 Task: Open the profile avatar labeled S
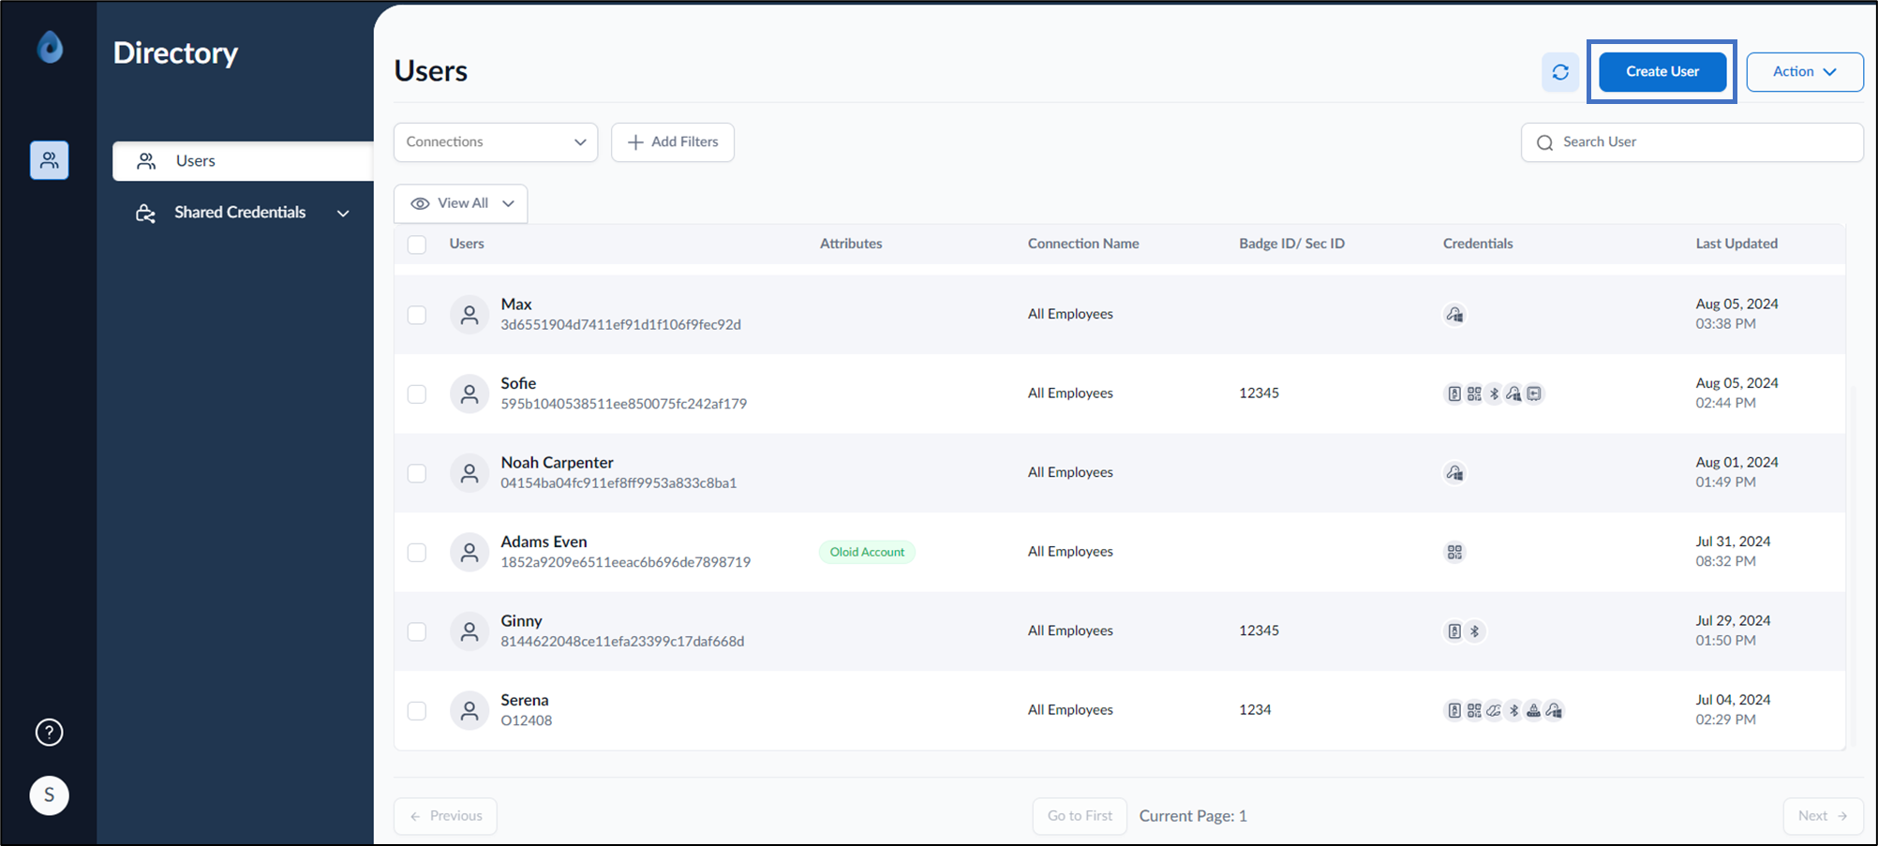(x=49, y=795)
